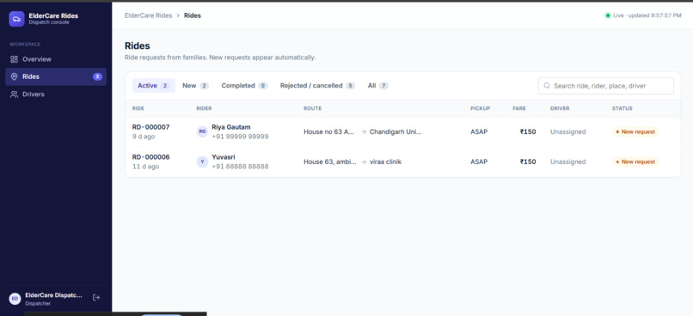This screenshot has width=693, height=316.
Task: Click the ED dispatcher avatar
Action: [15, 299]
